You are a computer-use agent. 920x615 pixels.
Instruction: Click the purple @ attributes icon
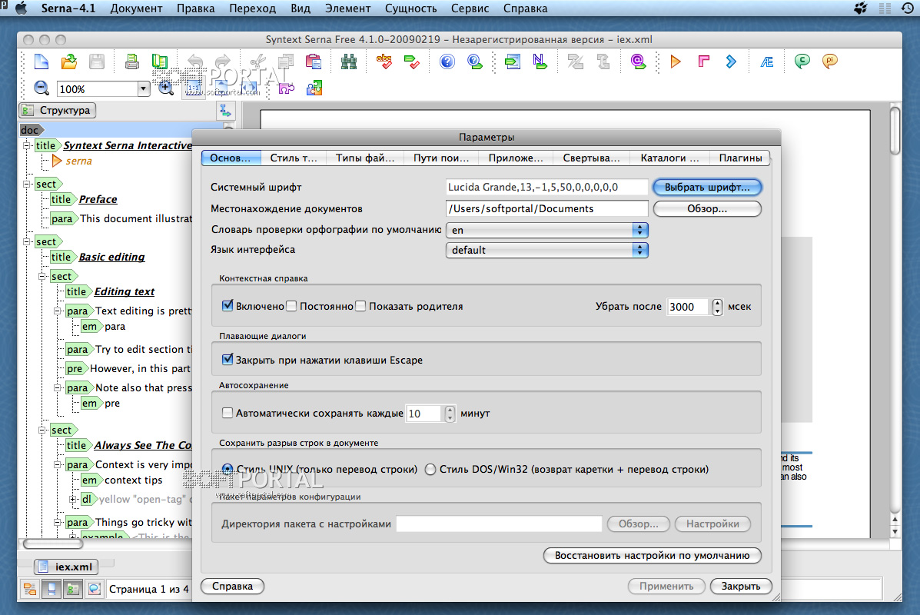(x=638, y=61)
